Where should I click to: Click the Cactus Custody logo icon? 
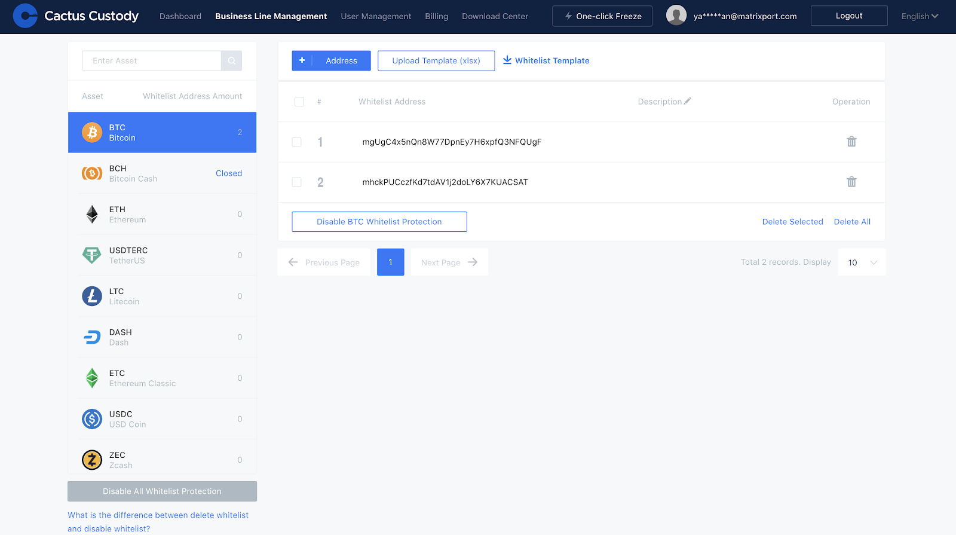click(x=25, y=16)
